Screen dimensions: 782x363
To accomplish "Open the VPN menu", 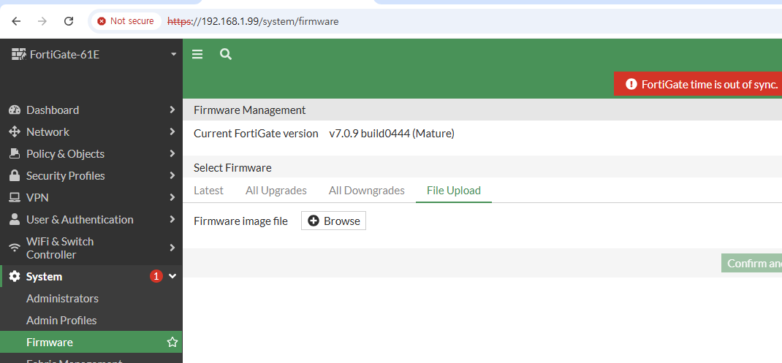I will pos(37,198).
